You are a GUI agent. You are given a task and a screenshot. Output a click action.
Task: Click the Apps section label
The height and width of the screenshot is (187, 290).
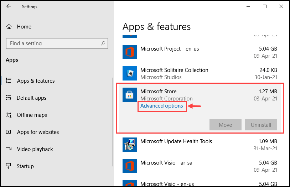12,60
